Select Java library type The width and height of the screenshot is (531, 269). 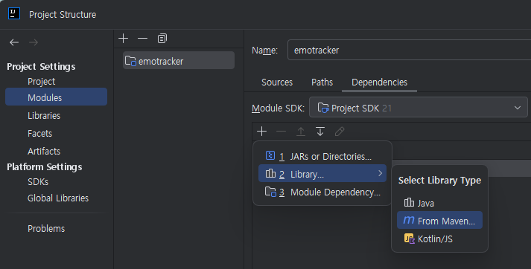point(439,203)
